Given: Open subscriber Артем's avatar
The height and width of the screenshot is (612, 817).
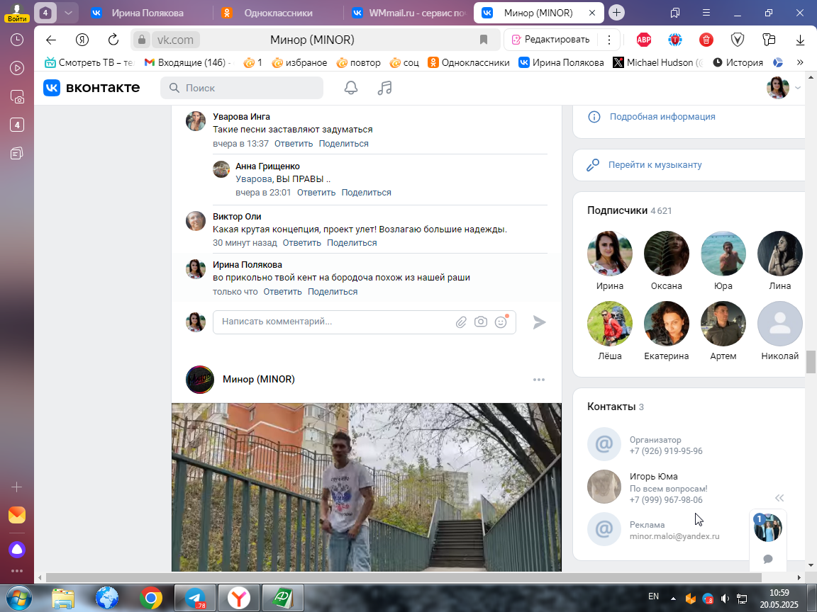Looking at the screenshot, I should [723, 324].
